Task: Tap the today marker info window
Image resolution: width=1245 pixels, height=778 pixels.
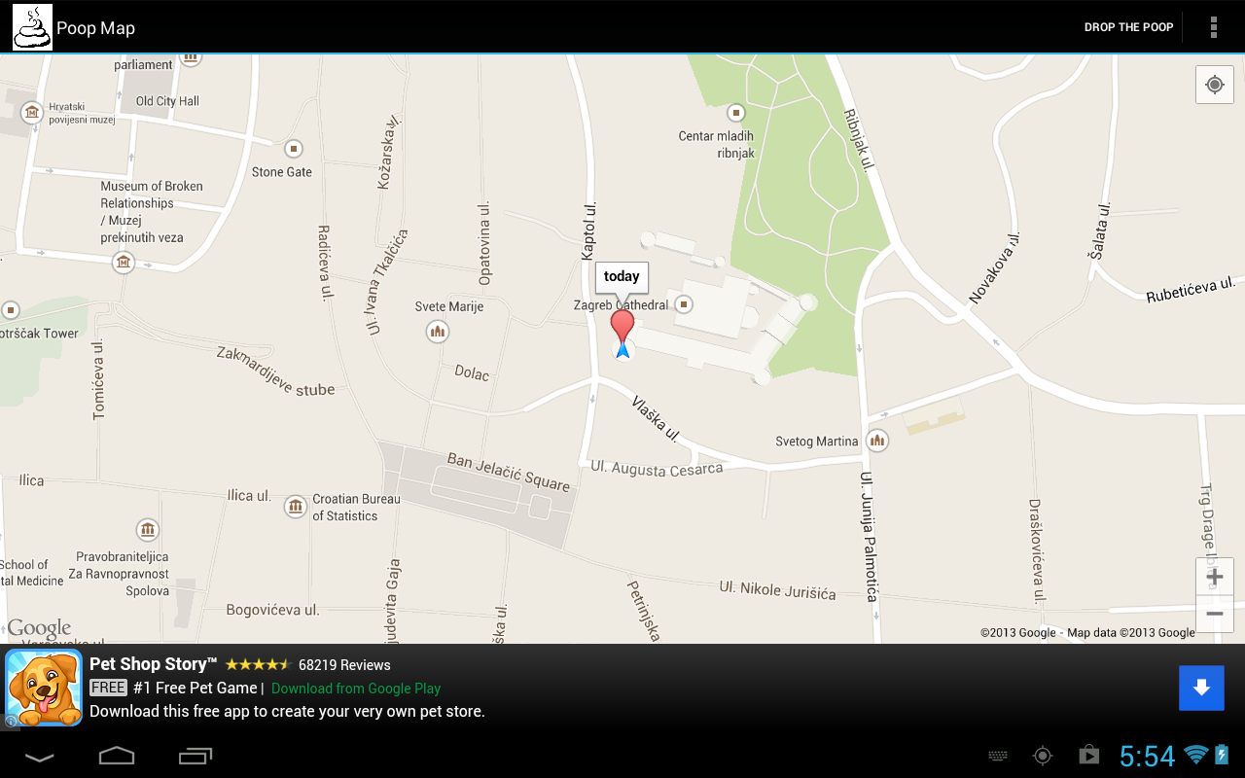Action: 621,277
